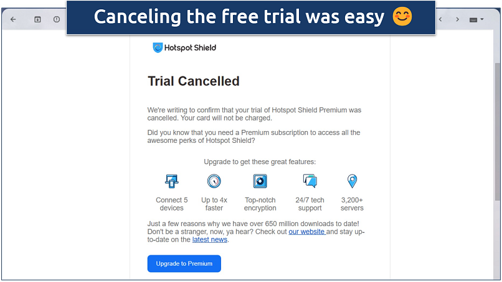Viewport: 502px width, 282px height.
Task: Follow the 'latest news' link
Action: click(x=209, y=240)
